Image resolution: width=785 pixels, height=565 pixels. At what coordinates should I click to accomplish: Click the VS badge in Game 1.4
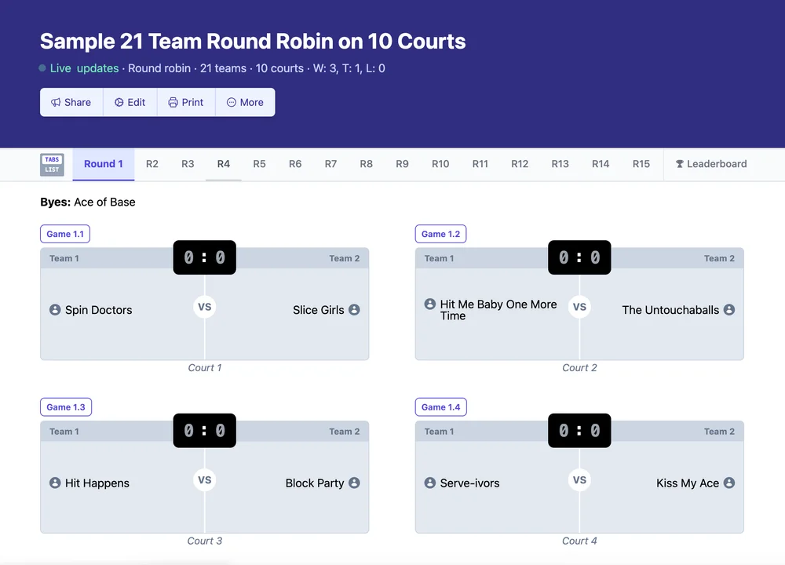tap(579, 479)
